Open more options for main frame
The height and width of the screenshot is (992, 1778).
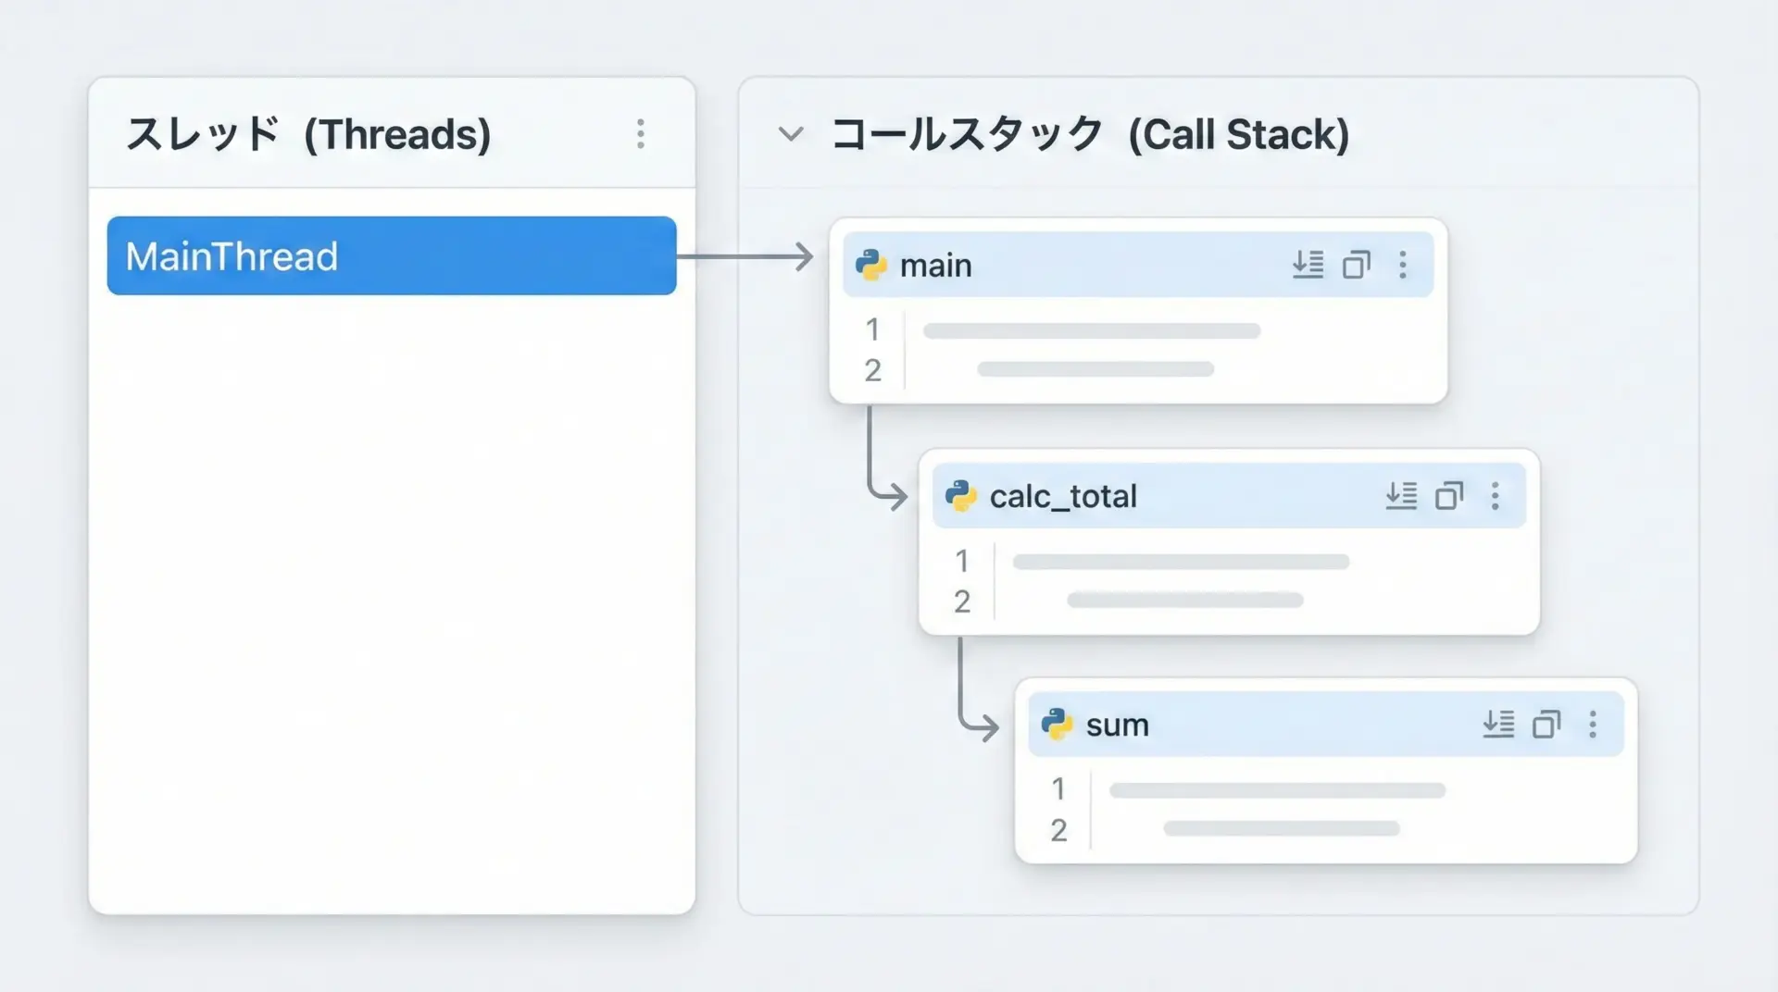1403,266
